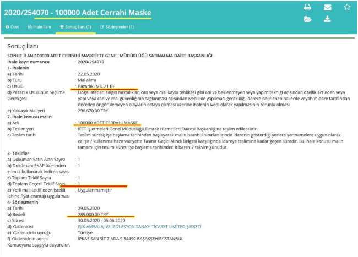Image resolution: width=358 pixels, height=257 pixels.
Task: Click the star favorite icon
Action: [x=347, y=8]
